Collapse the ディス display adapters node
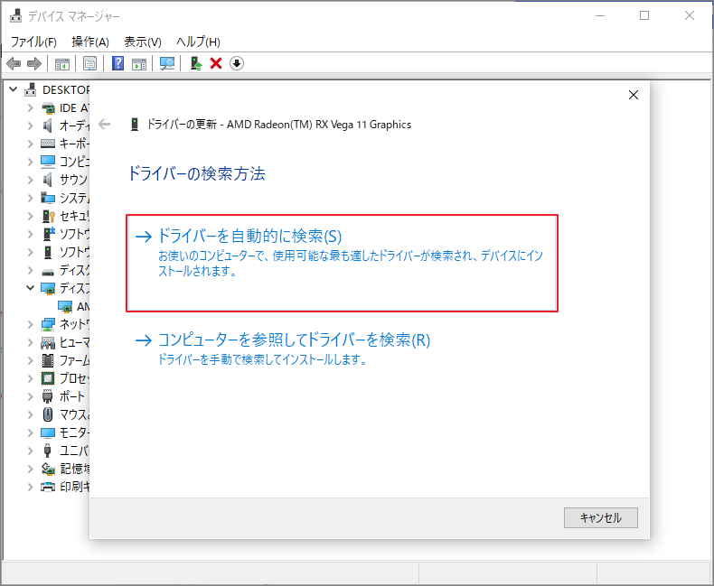 [x=31, y=288]
